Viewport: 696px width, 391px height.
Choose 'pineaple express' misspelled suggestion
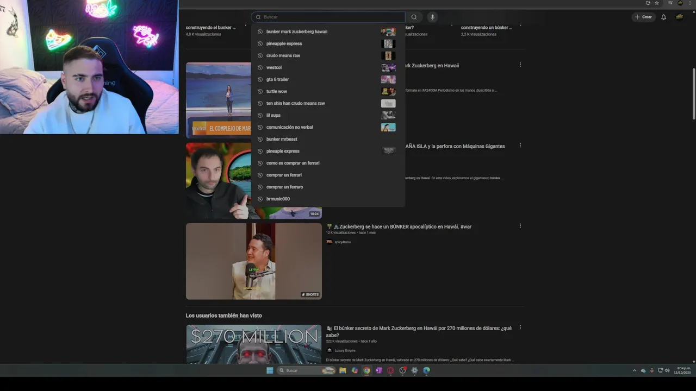pos(328,151)
